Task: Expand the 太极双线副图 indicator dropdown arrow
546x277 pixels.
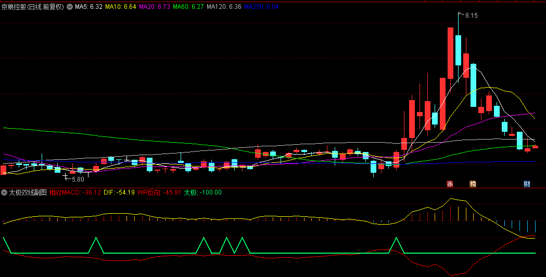Action: (x=4, y=192)
